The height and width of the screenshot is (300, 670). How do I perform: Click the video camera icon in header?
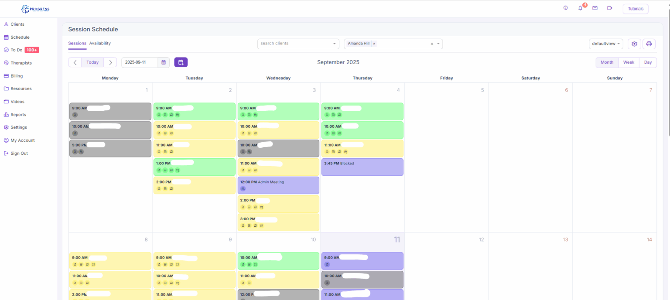click(x=609, y=8)
